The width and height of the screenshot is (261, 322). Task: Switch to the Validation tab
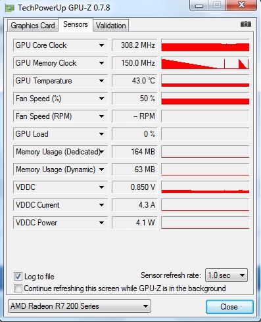110,26
